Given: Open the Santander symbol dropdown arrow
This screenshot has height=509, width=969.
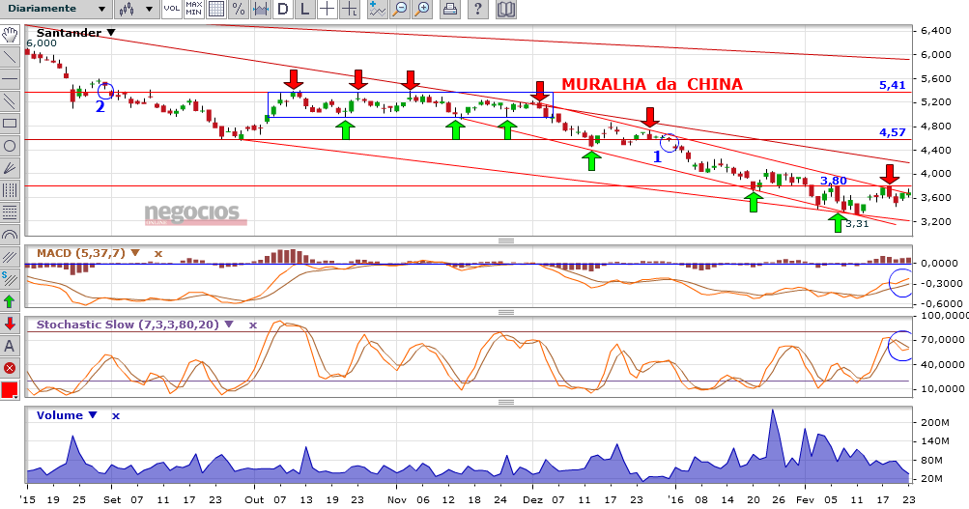Looking at the screenshot, I should pos(111,33).
